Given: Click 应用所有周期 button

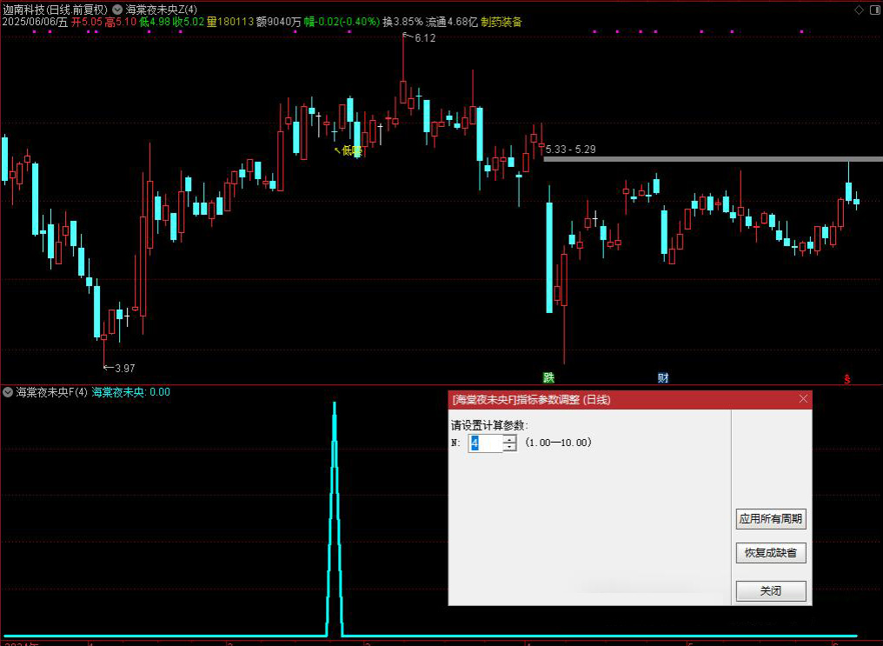Looking at the screenshot, I should 770,519.
